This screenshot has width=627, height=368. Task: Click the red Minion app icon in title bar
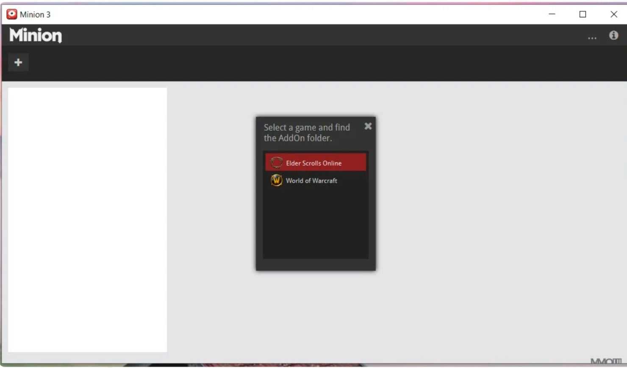coord(12,14)
